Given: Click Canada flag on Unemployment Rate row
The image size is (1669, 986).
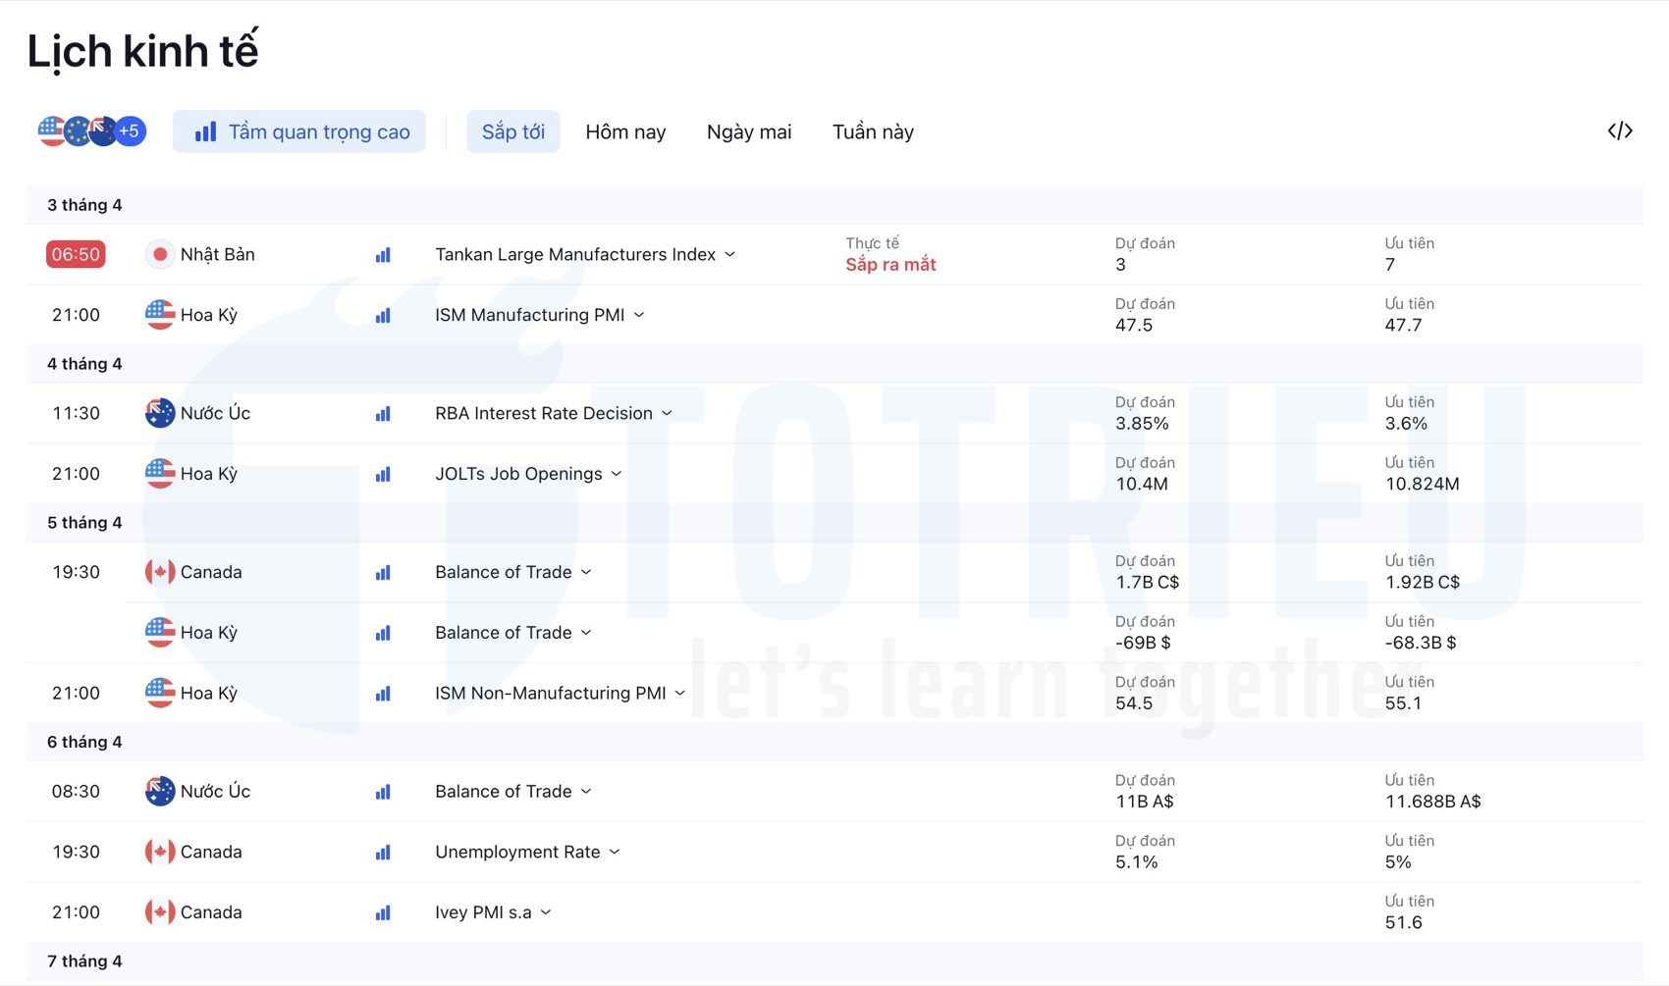Looking at the screenshot, I should [158, 852].
